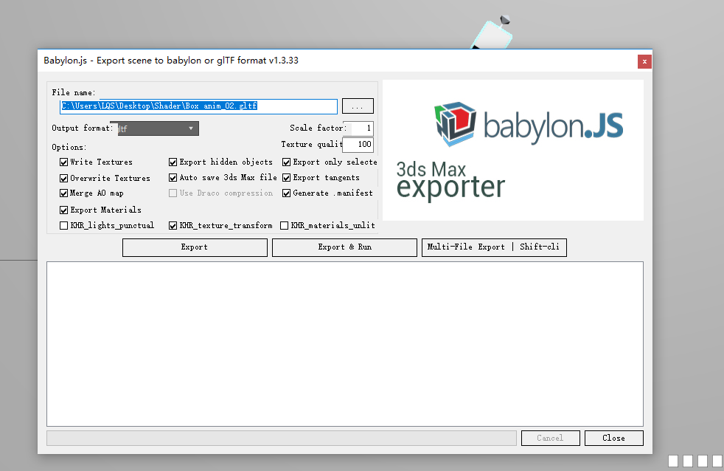Click the Export & Run button

click(x=344, y=247)
